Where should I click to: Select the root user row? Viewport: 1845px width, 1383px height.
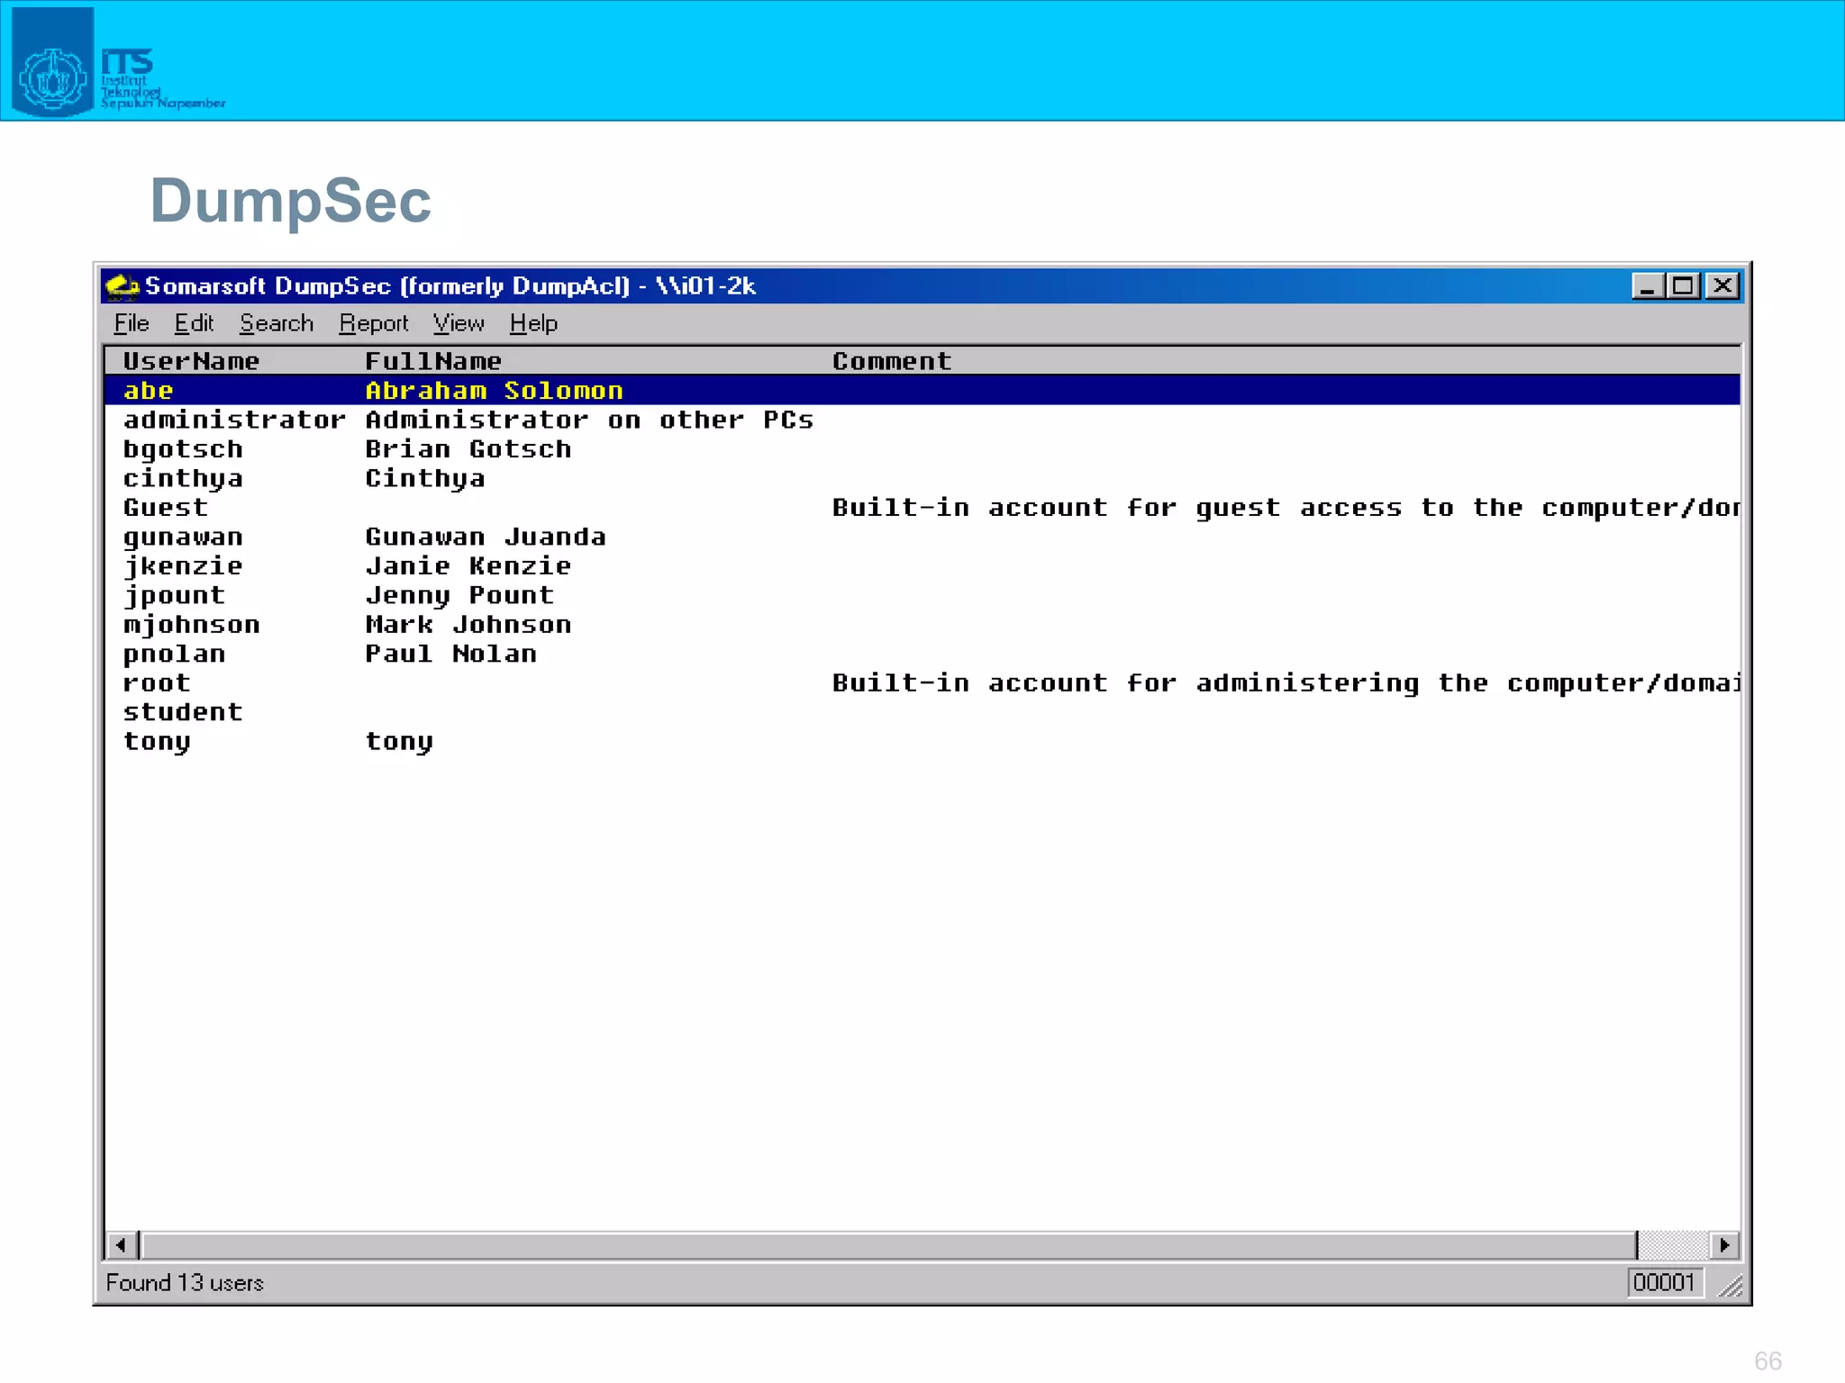(922, 683)
